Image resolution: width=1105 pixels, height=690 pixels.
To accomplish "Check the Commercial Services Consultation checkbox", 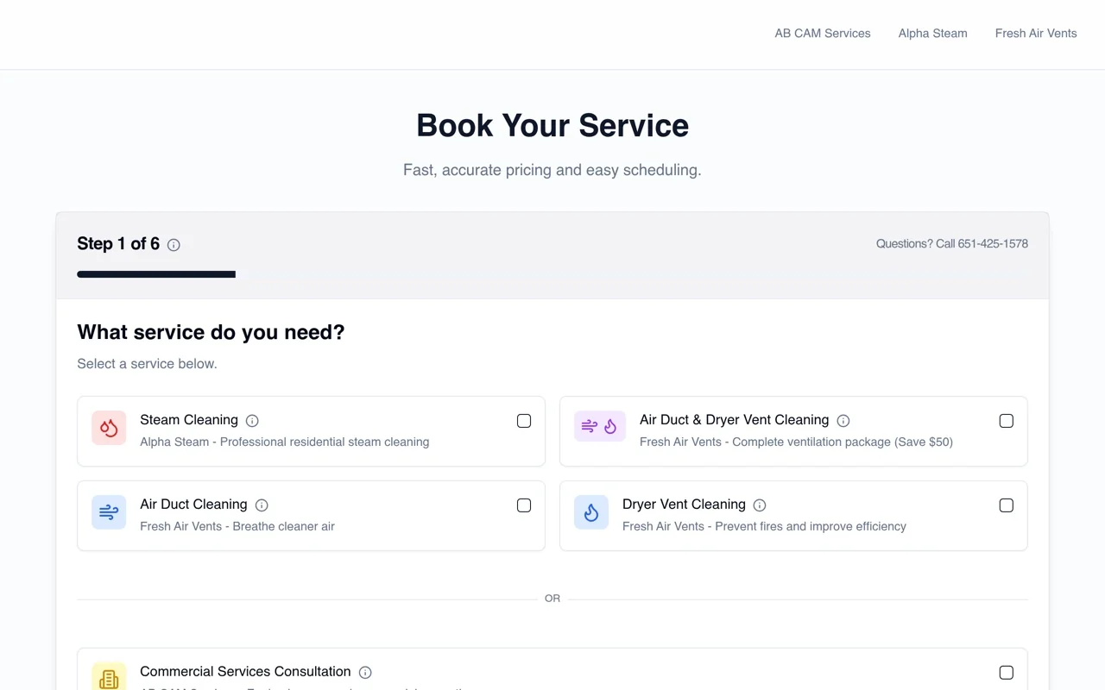I will pyautogui.click(x=1007, y=673).
